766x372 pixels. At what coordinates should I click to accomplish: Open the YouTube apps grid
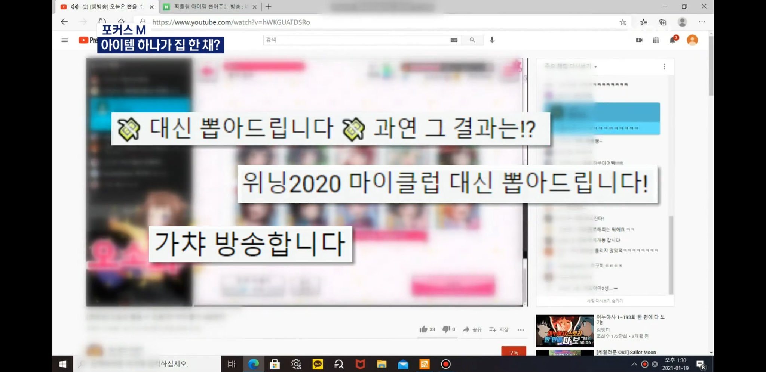coord(656,40)
